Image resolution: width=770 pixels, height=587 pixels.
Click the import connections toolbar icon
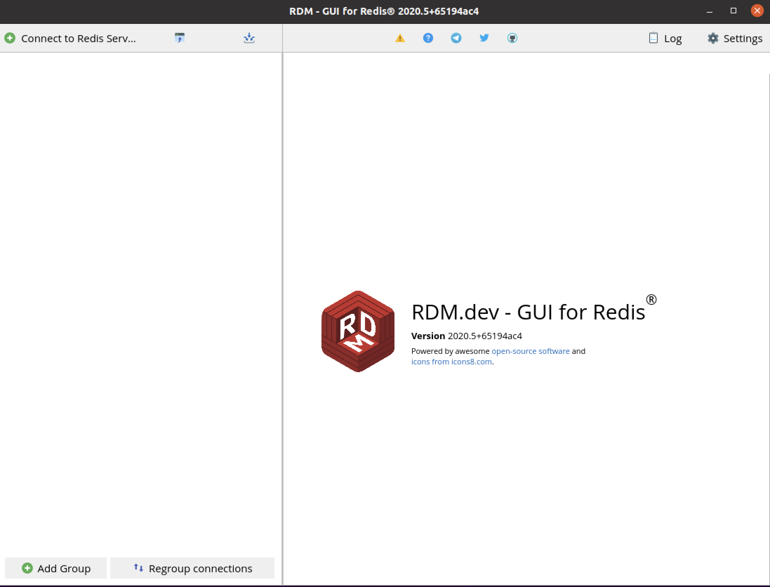point(180,38)
